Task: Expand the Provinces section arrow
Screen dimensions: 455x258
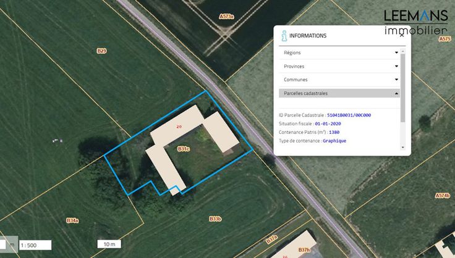Action: [x=396, y=66]
